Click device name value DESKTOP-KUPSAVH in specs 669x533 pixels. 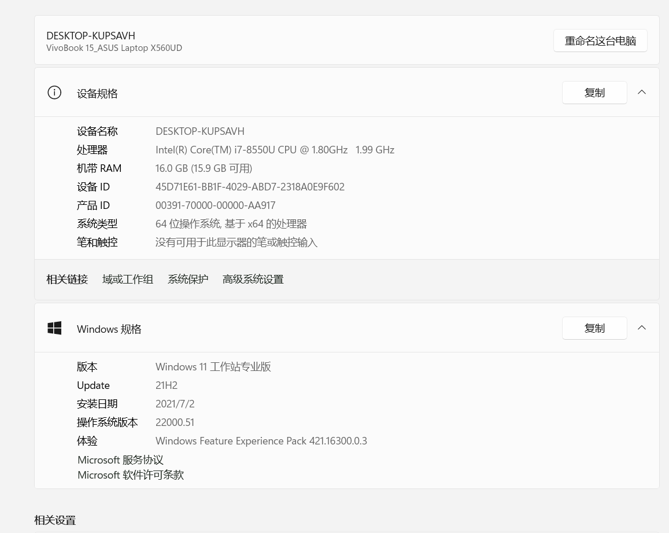200,131
